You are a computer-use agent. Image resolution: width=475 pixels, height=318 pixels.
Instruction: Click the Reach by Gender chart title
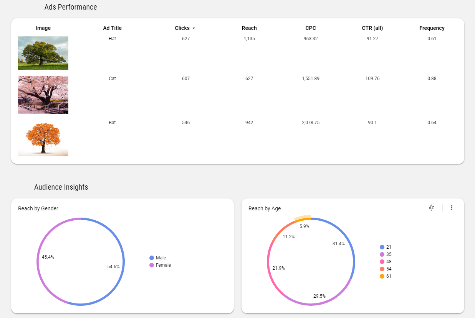pyautogui.click(x=38, y=208)
